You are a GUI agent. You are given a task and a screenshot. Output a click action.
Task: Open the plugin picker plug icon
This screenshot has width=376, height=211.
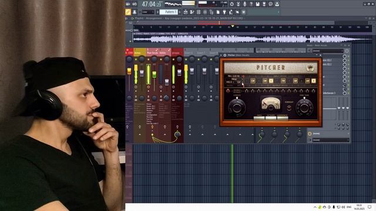(224, 12)
